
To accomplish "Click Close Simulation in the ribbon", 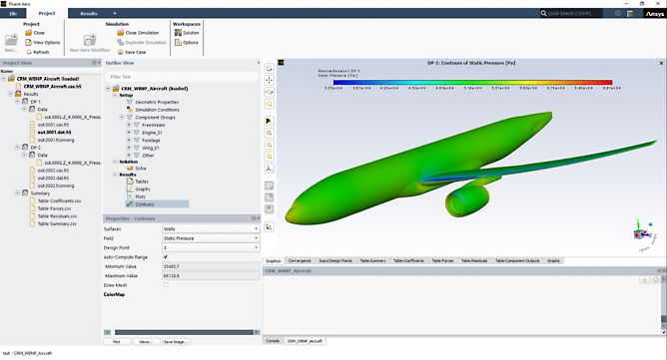I will click(x=138, y=33).
